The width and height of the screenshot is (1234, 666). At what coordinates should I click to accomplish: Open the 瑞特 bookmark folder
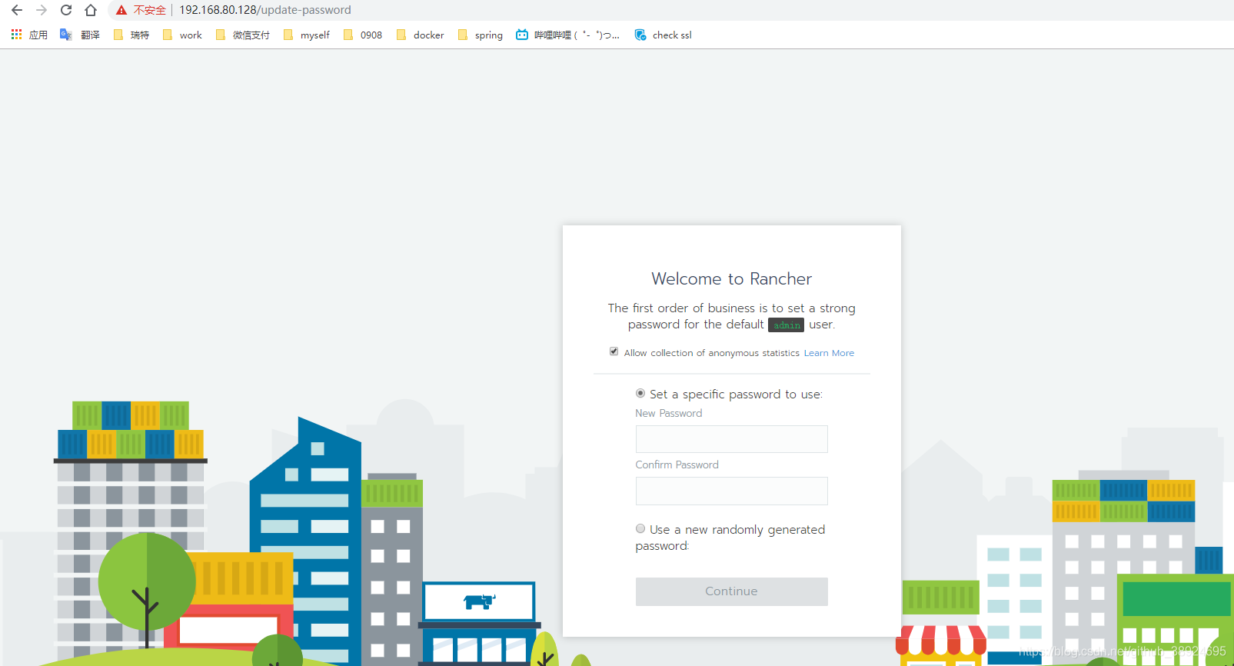coord(131,35)
